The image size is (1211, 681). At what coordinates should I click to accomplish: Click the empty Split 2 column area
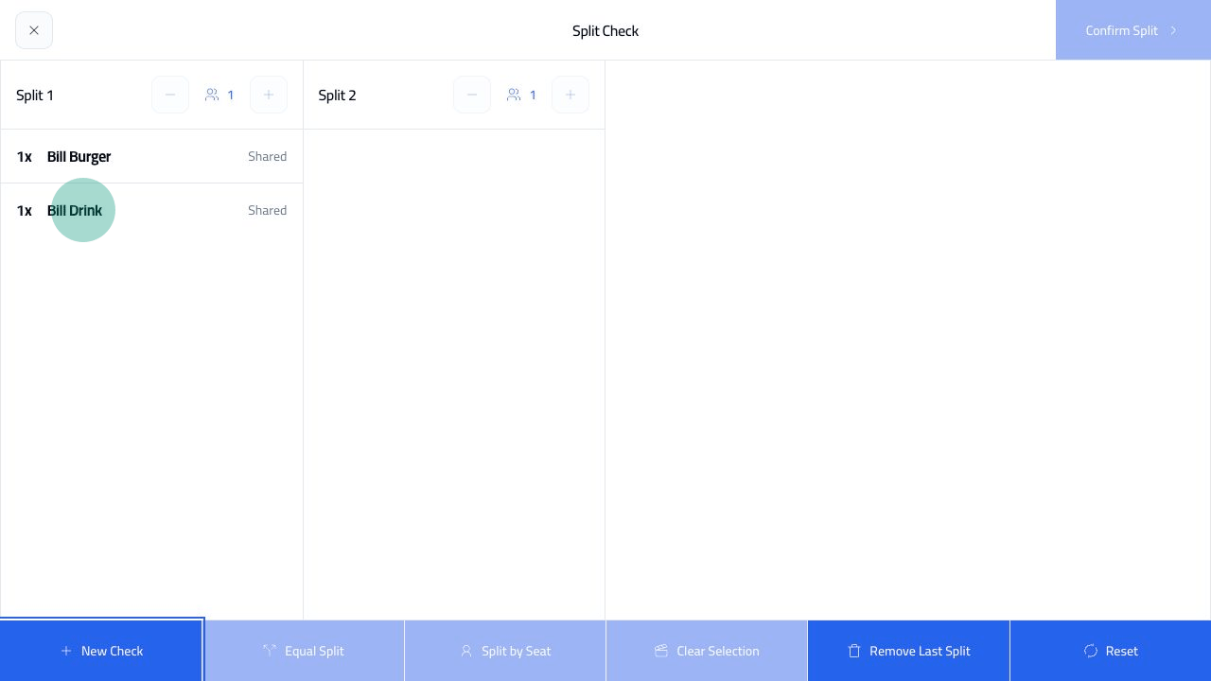[454, 375]
